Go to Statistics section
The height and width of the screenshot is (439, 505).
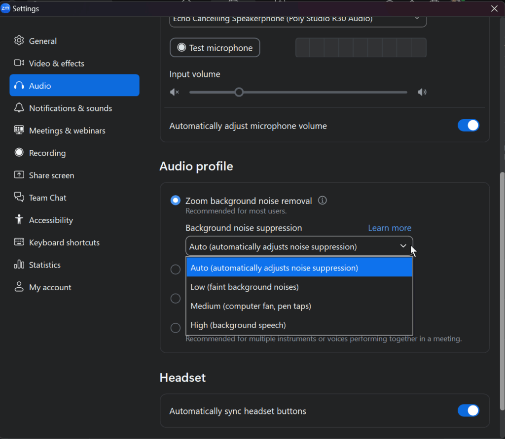coord(44,265)
